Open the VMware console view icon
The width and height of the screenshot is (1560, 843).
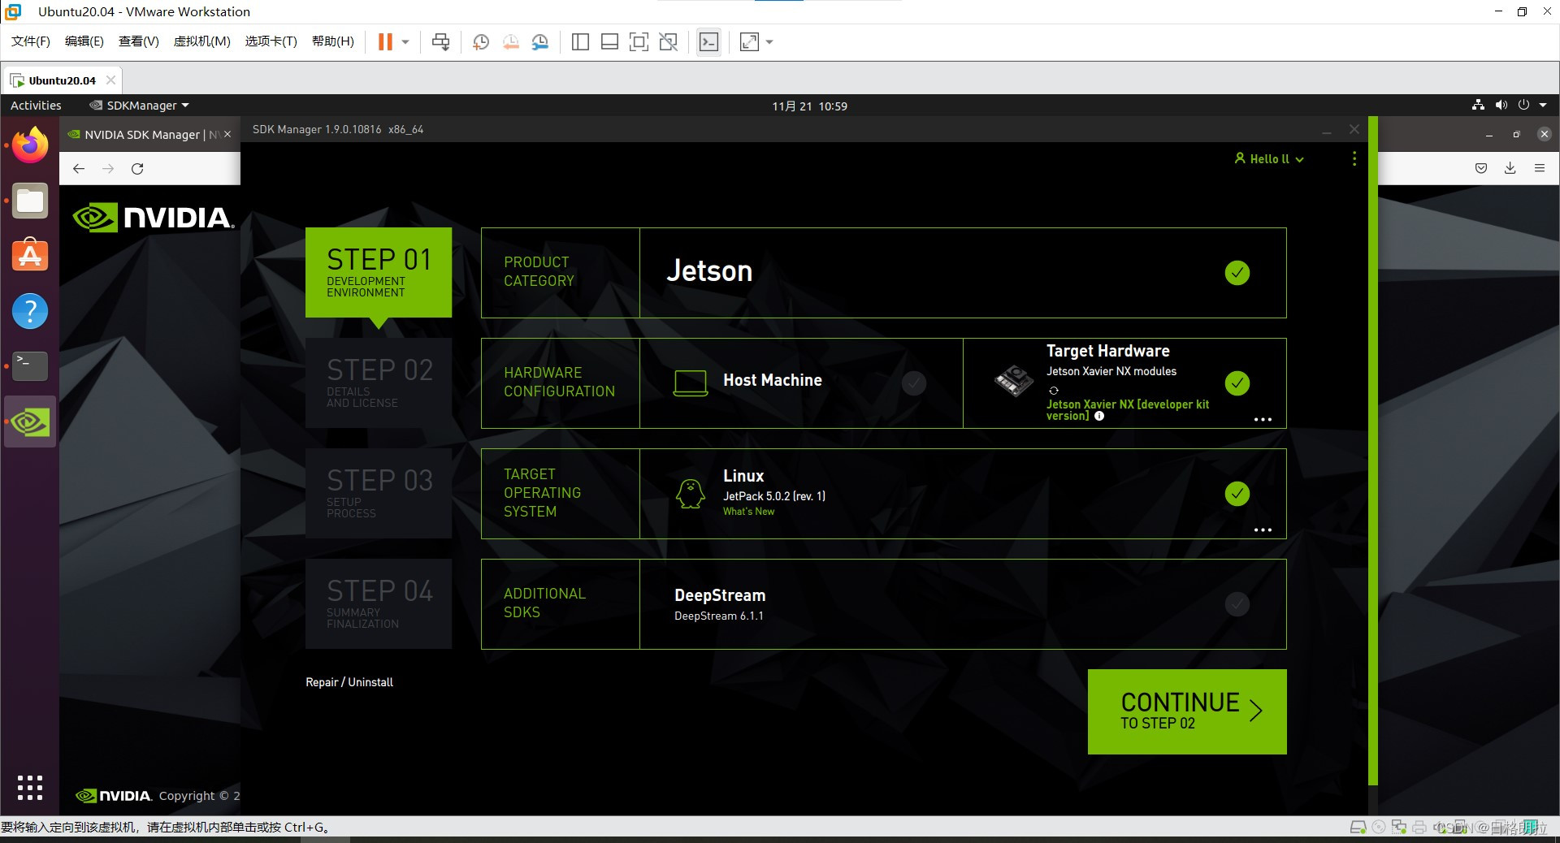point(708,41)
